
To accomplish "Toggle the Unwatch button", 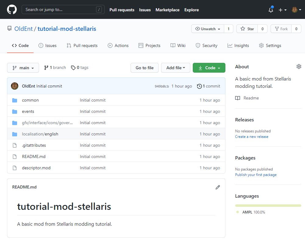I will [208, 29].
